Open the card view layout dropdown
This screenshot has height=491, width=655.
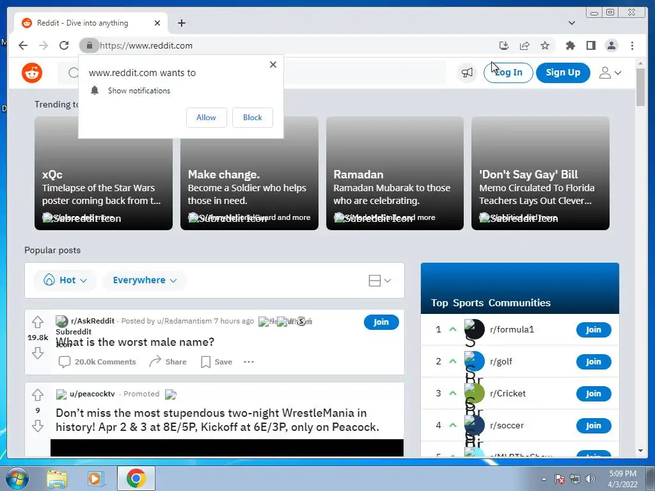pos(380,281)
